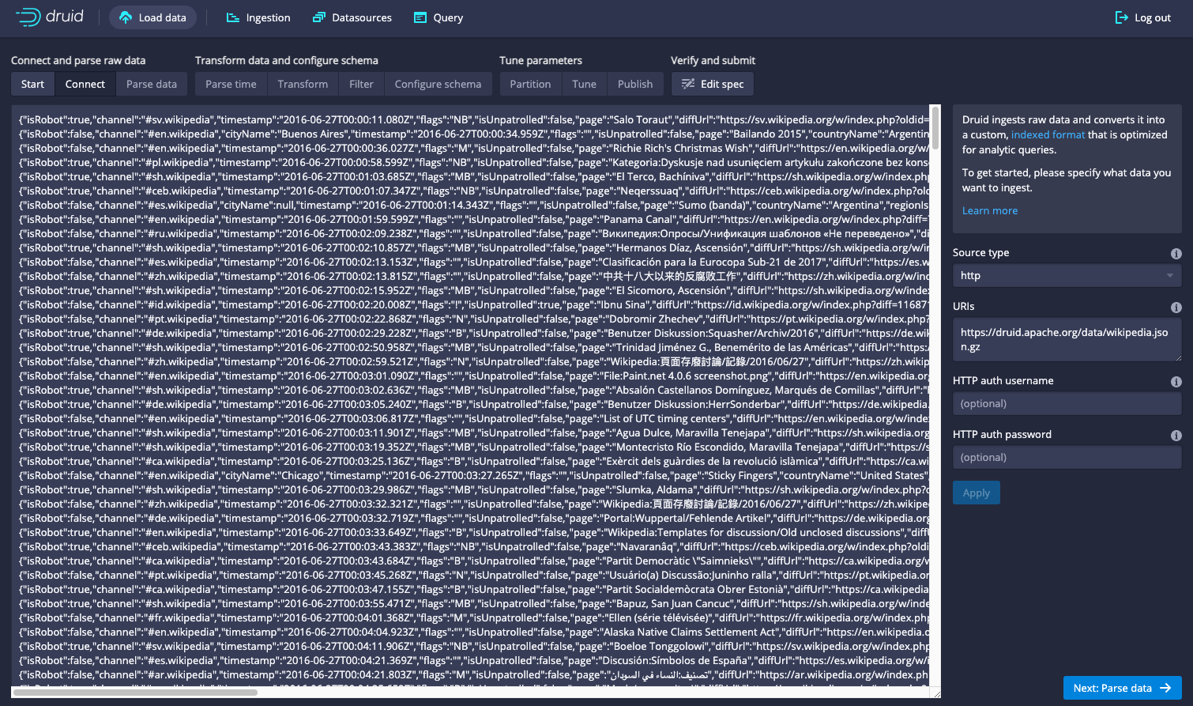Open the Ingestion view
The width and height of the screenshot is (1193, 706).
pyautogui.click(x=258, y=17)
